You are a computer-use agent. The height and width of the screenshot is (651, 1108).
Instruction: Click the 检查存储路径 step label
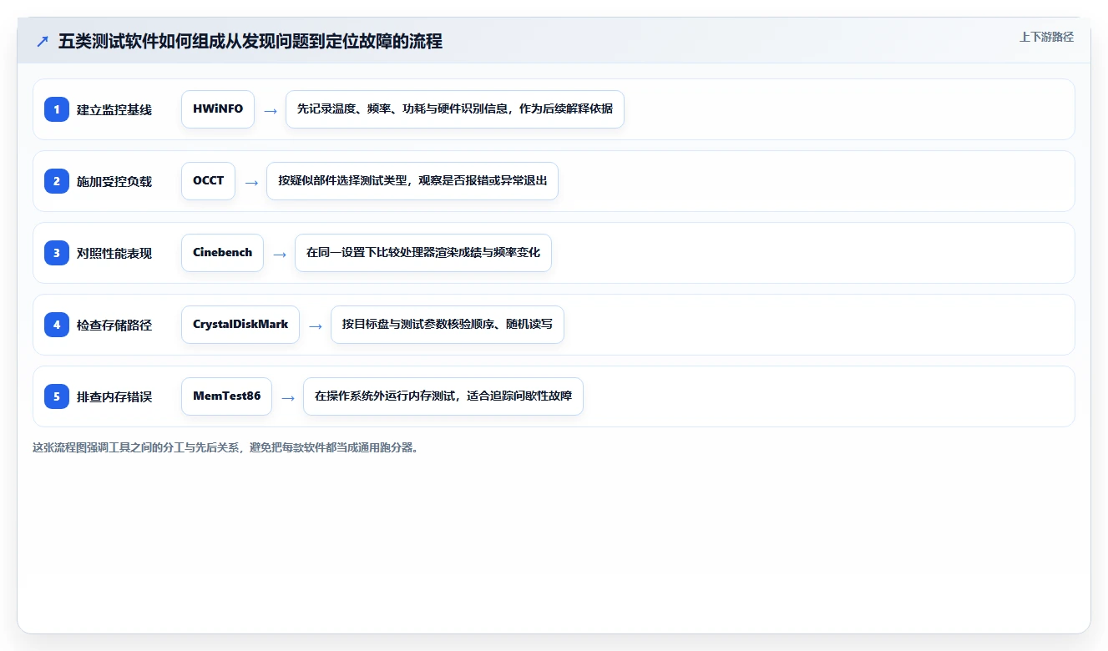(x=114, y=325)
